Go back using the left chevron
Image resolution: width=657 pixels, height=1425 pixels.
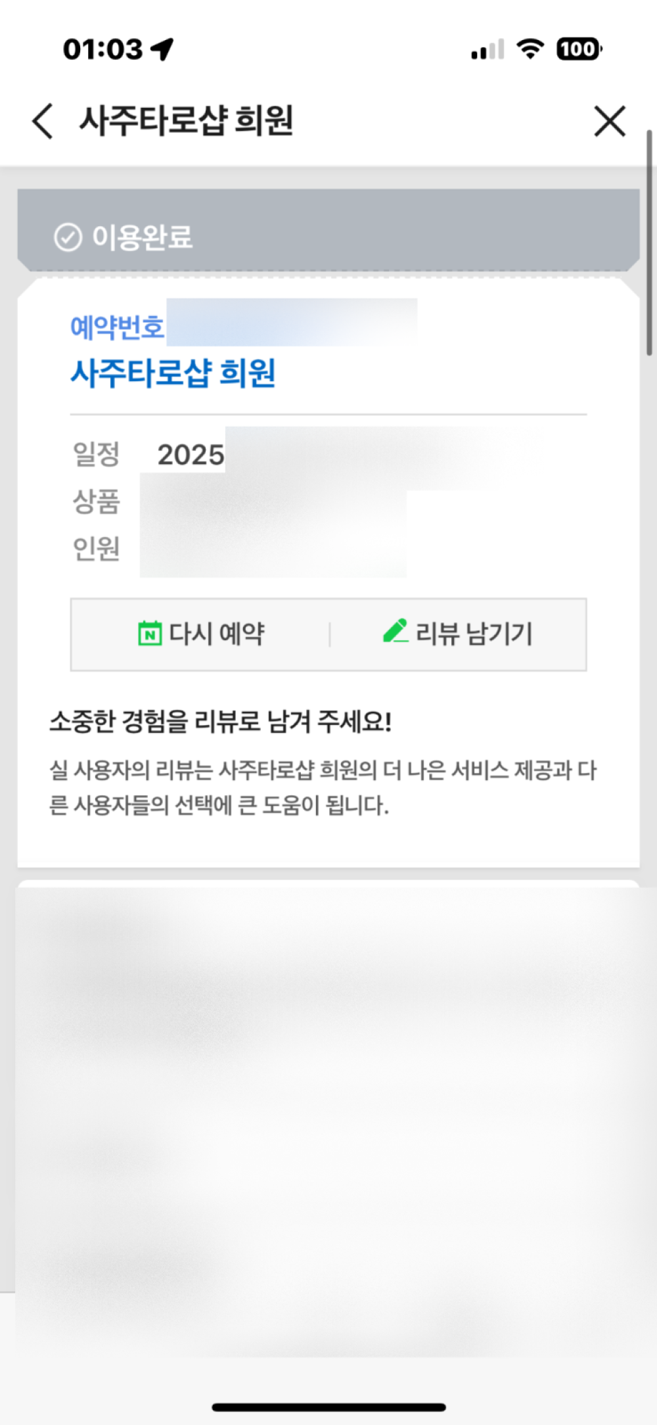tap(43, 122)
